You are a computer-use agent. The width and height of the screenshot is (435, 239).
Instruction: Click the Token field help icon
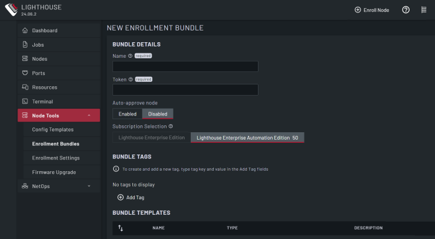pos(130,79)
